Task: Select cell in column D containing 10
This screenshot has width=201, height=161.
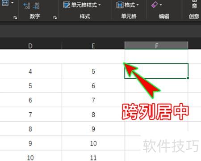Action: click(30, 156)
